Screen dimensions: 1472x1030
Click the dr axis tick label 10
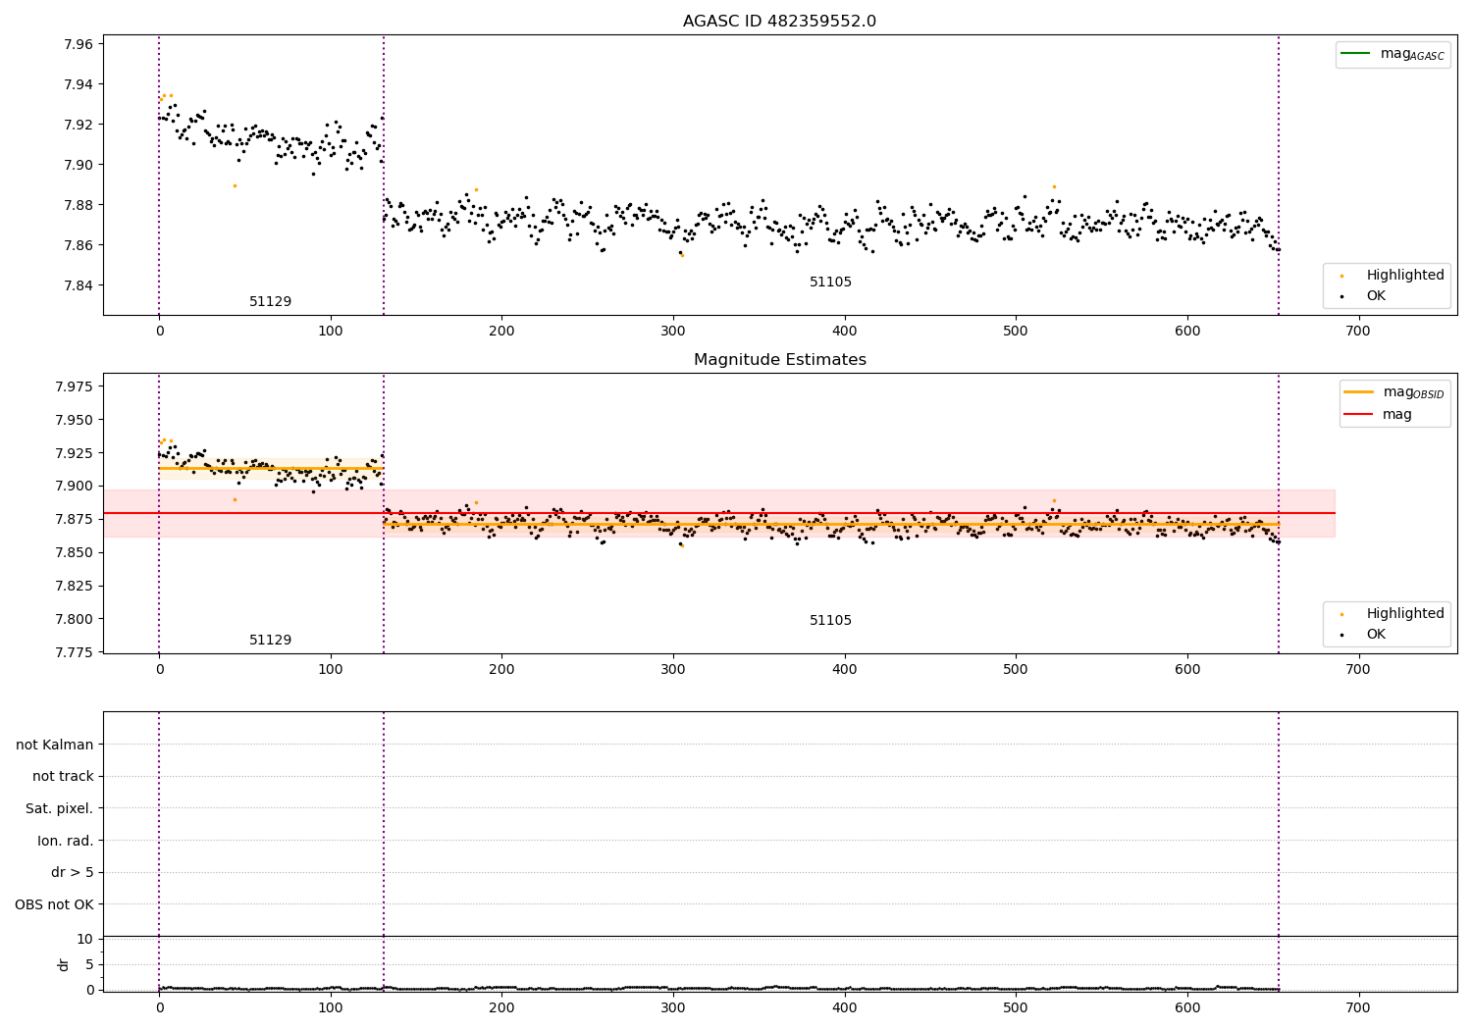(x=84, y=940)
